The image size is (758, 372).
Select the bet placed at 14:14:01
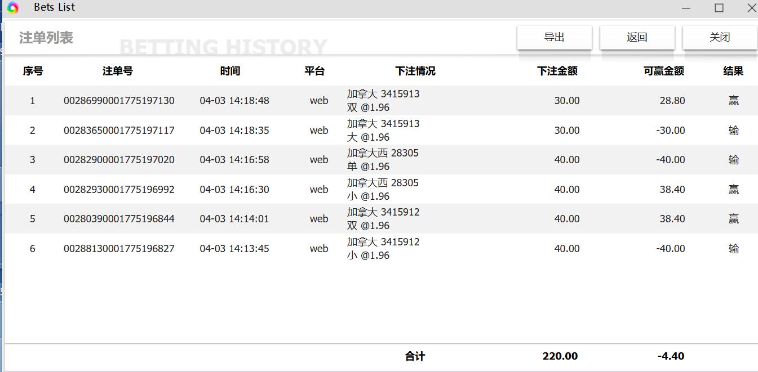234,219
